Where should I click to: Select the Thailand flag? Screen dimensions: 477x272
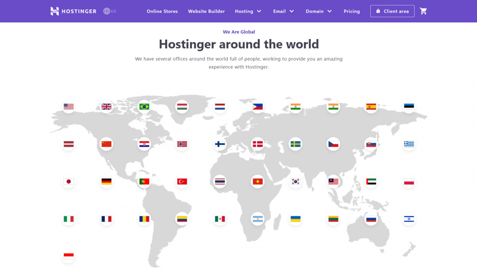220,181
